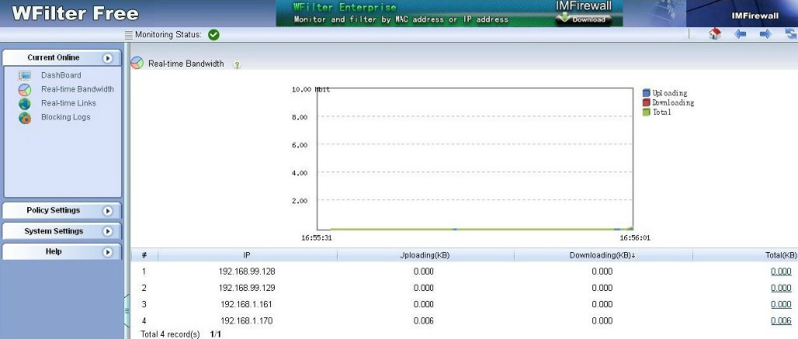798x339 pixels.
Task: Open help question mark beside Real-time Bandwidth
Action: tap(237, 64)
